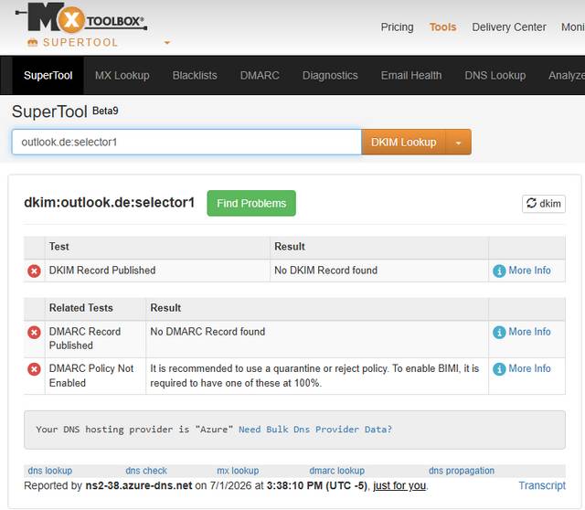Open More Info for DMARC Policy Not Enabled
Viewport: 585px width, 510px height.
529,368
